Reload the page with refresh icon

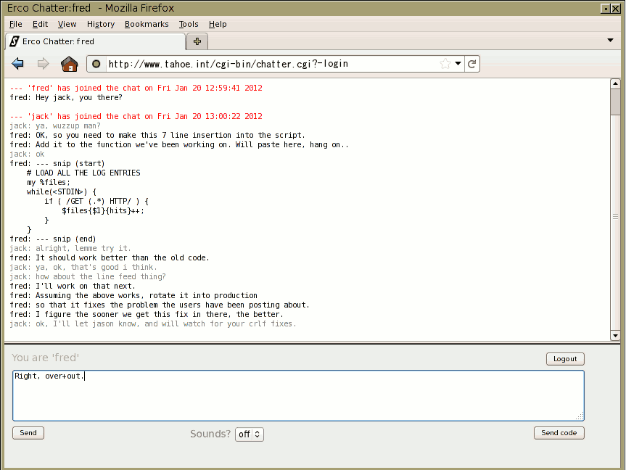point(472,64)
